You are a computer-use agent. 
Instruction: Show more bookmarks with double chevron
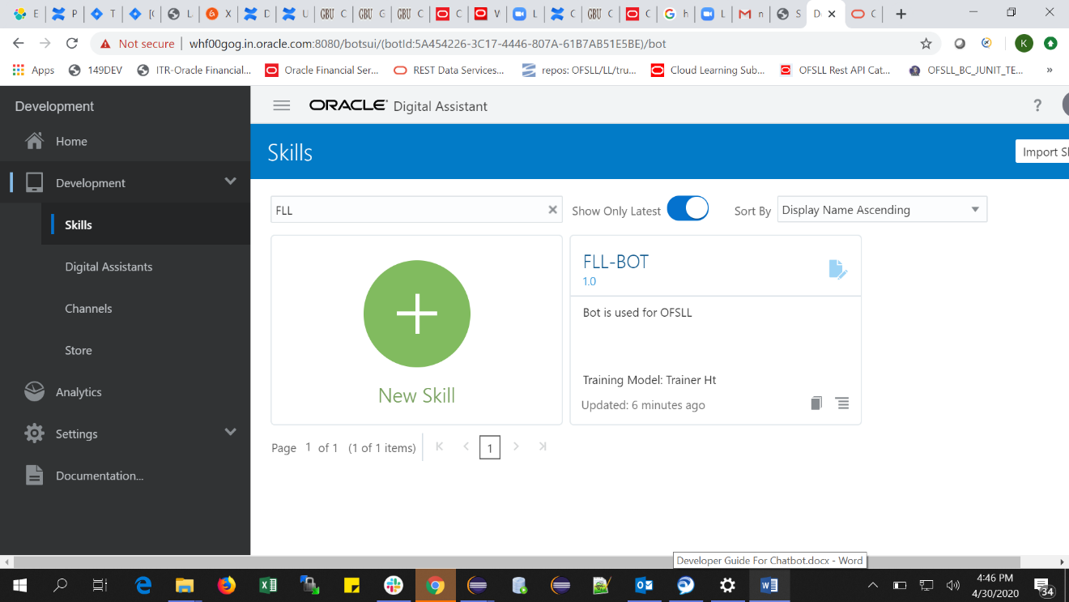1050,70
